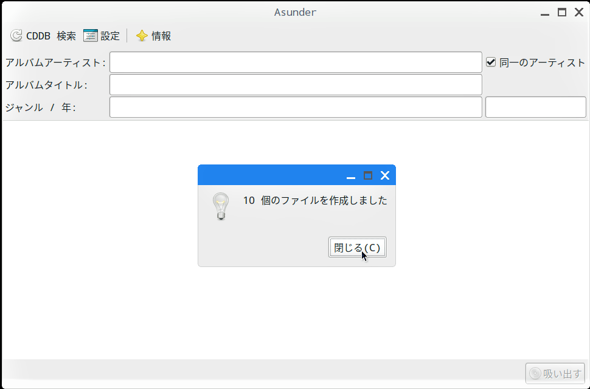Choose the 情報 toolbar label
590x389 pixels.
pyautogui.click(x=161, y=36)
